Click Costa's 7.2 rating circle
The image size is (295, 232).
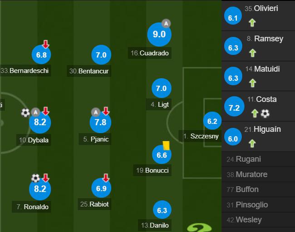click(x=234, y=107)
